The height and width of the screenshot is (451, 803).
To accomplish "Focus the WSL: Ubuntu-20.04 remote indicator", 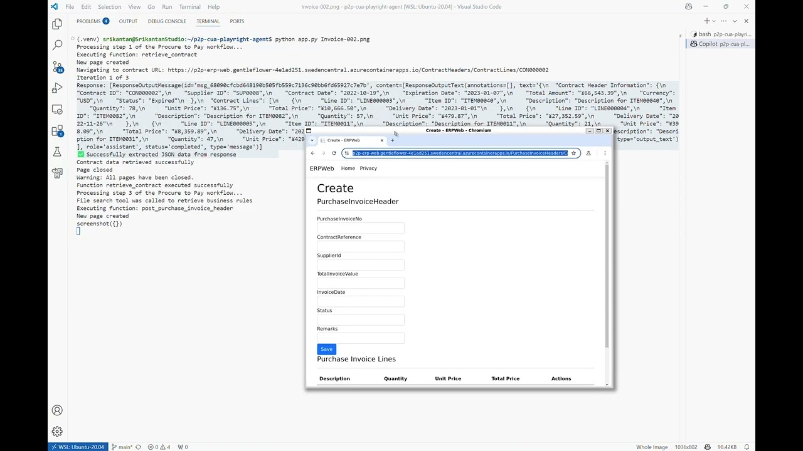I will (78, 447).
